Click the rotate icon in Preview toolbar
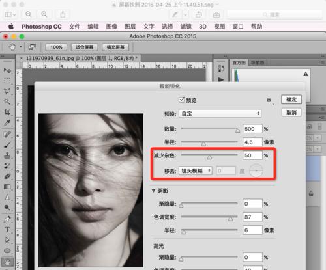Screen dimensions: 326x270 pyautogui.click(x=199, y=14)
